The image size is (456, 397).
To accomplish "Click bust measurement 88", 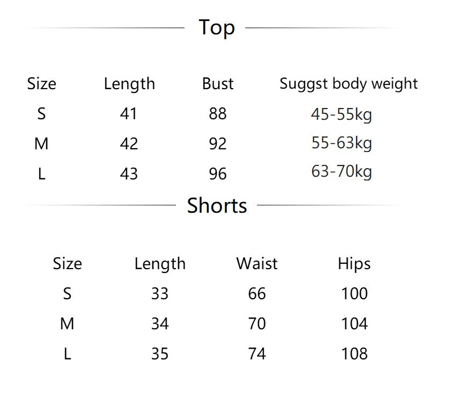I will pos(218,114).
